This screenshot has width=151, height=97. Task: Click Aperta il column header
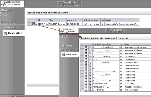pos(74,20)
